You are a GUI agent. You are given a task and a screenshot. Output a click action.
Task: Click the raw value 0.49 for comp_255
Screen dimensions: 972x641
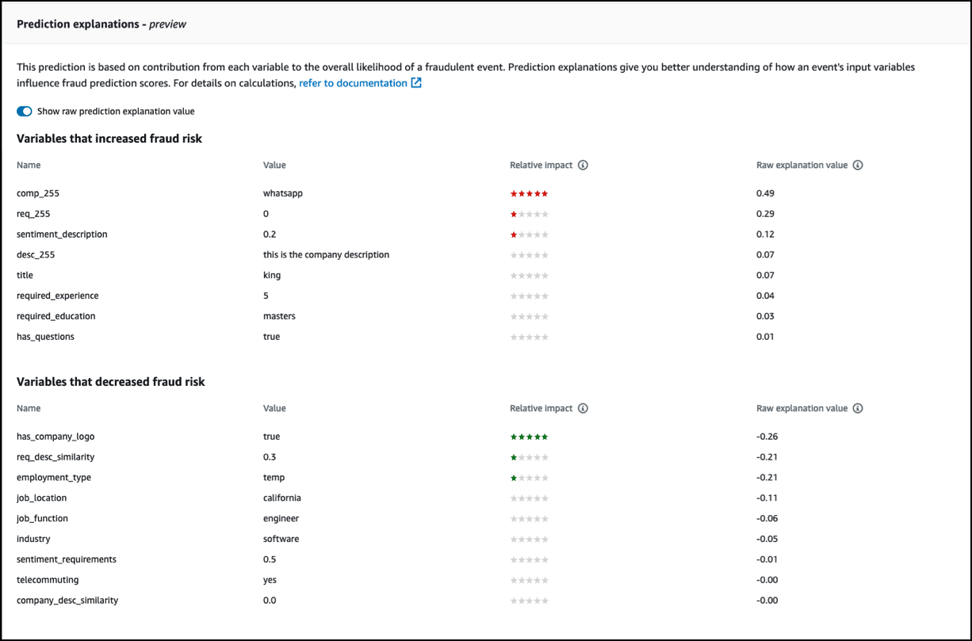[765, 193]
